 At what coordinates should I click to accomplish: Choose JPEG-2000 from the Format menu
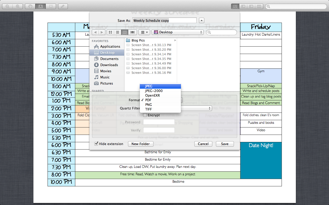[x=160, y=91]
